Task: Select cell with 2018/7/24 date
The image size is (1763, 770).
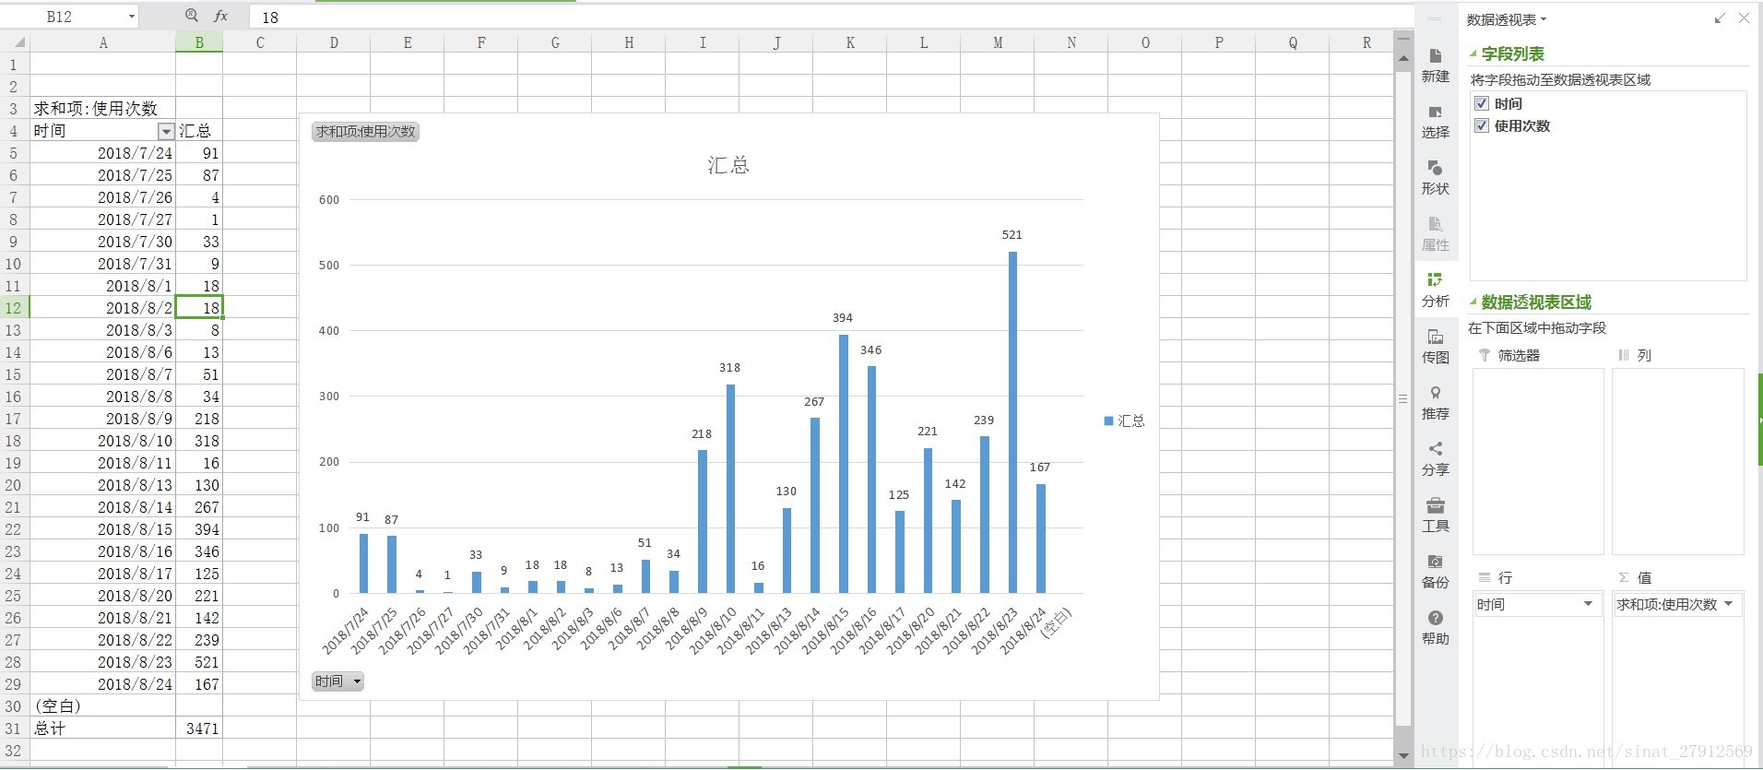Action: (x=102, y=153)
